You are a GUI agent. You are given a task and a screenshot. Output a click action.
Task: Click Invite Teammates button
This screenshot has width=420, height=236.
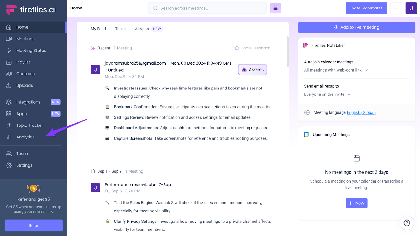point(366,8)
